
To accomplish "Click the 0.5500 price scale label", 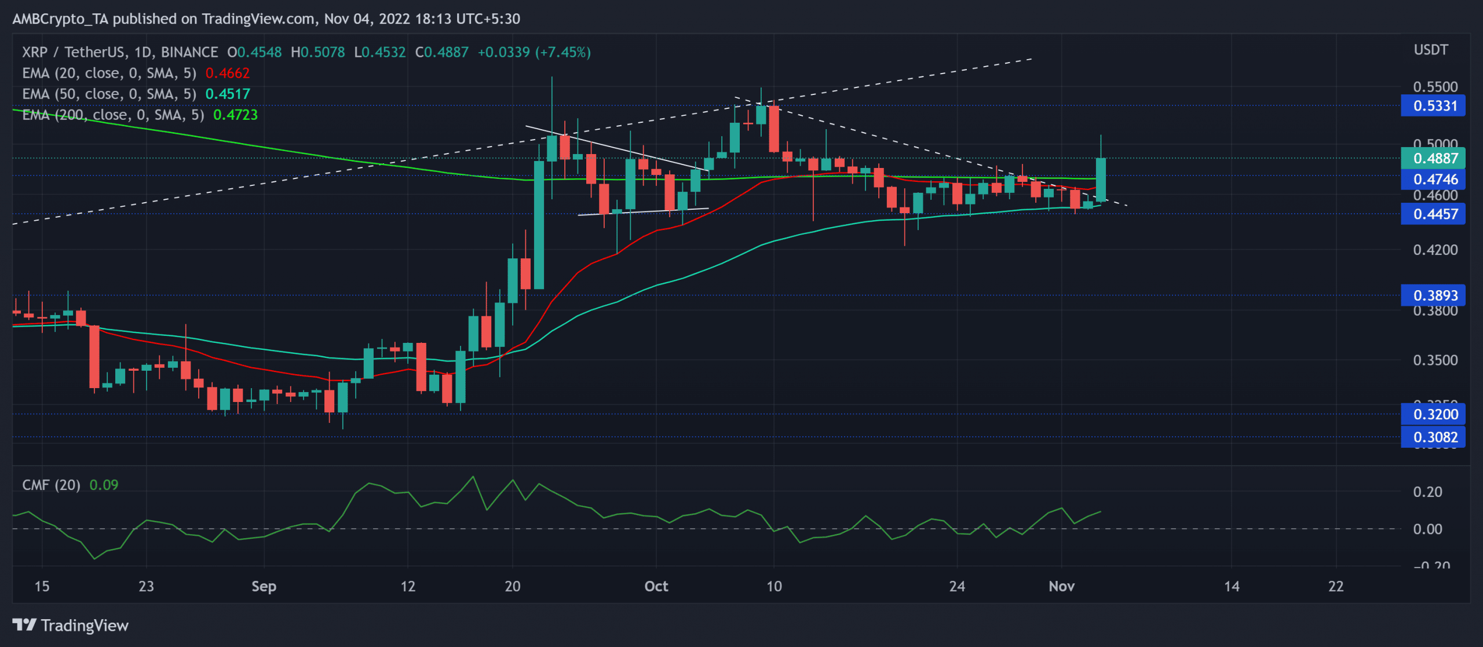I will click(1435, 87).
